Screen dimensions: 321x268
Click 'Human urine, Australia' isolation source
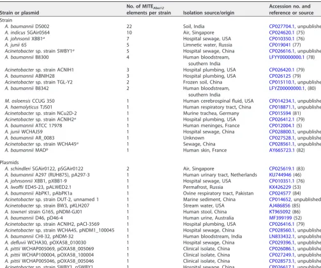(209, 218)
